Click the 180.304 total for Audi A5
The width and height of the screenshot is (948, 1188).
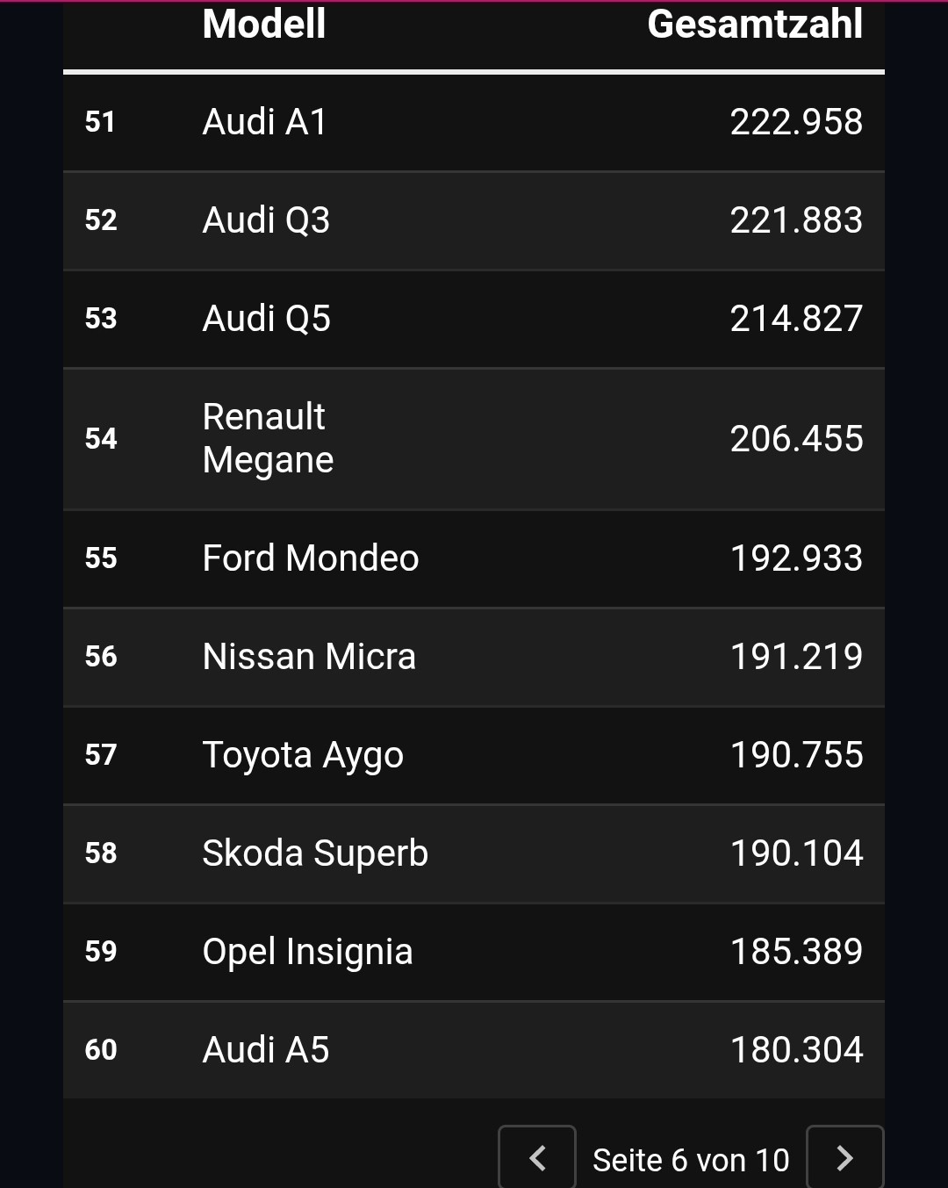(797, 1050)
